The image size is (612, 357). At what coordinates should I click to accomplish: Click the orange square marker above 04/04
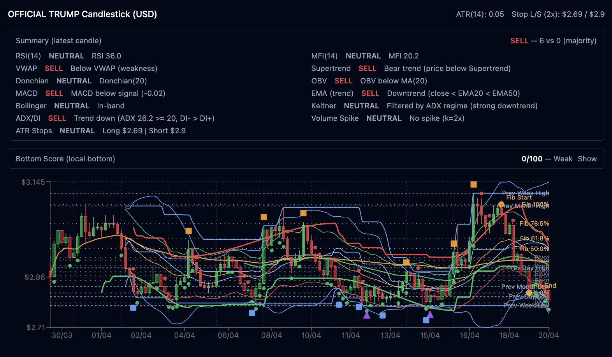click(x=188, y=231)
